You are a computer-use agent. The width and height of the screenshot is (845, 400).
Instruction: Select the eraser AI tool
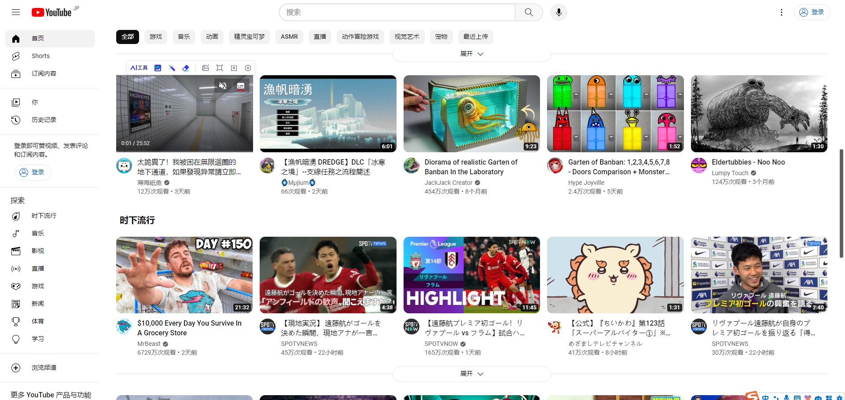coord(186,68)
